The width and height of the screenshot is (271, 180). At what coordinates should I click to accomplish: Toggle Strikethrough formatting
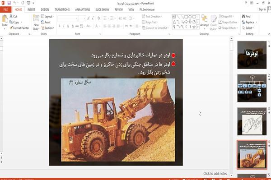pos(77,26)
